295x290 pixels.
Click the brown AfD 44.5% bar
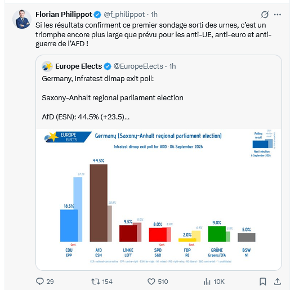point(99,203)
